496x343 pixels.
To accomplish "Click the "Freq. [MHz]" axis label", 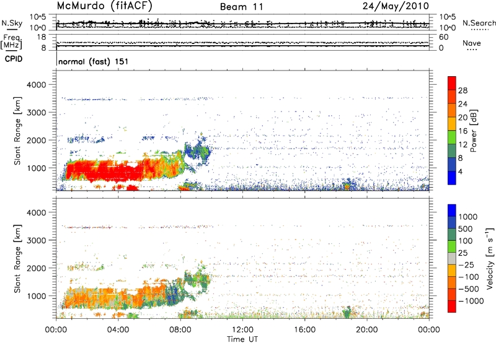I will tap(12, 41).
